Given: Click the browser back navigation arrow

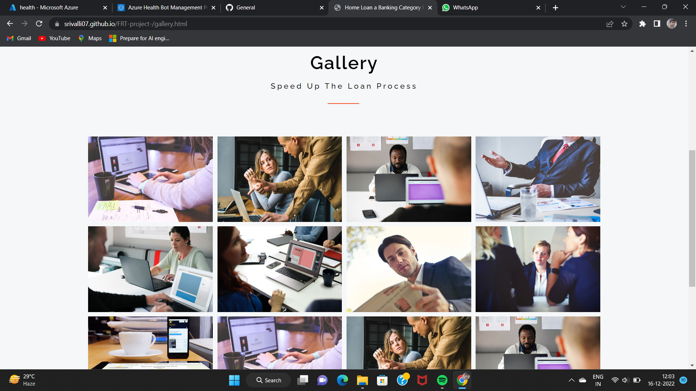Looking at the screenshot, I should [9, 24].
